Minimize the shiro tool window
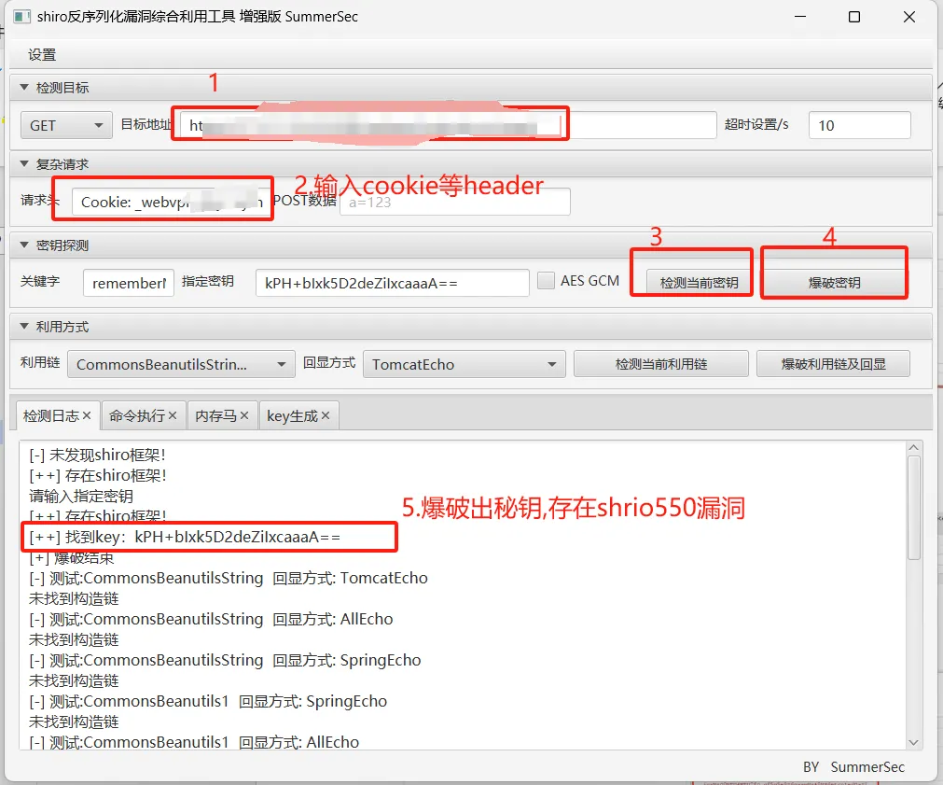Image resolution: width=943 pixels, height=785 pixels. [x=800, y=17]
